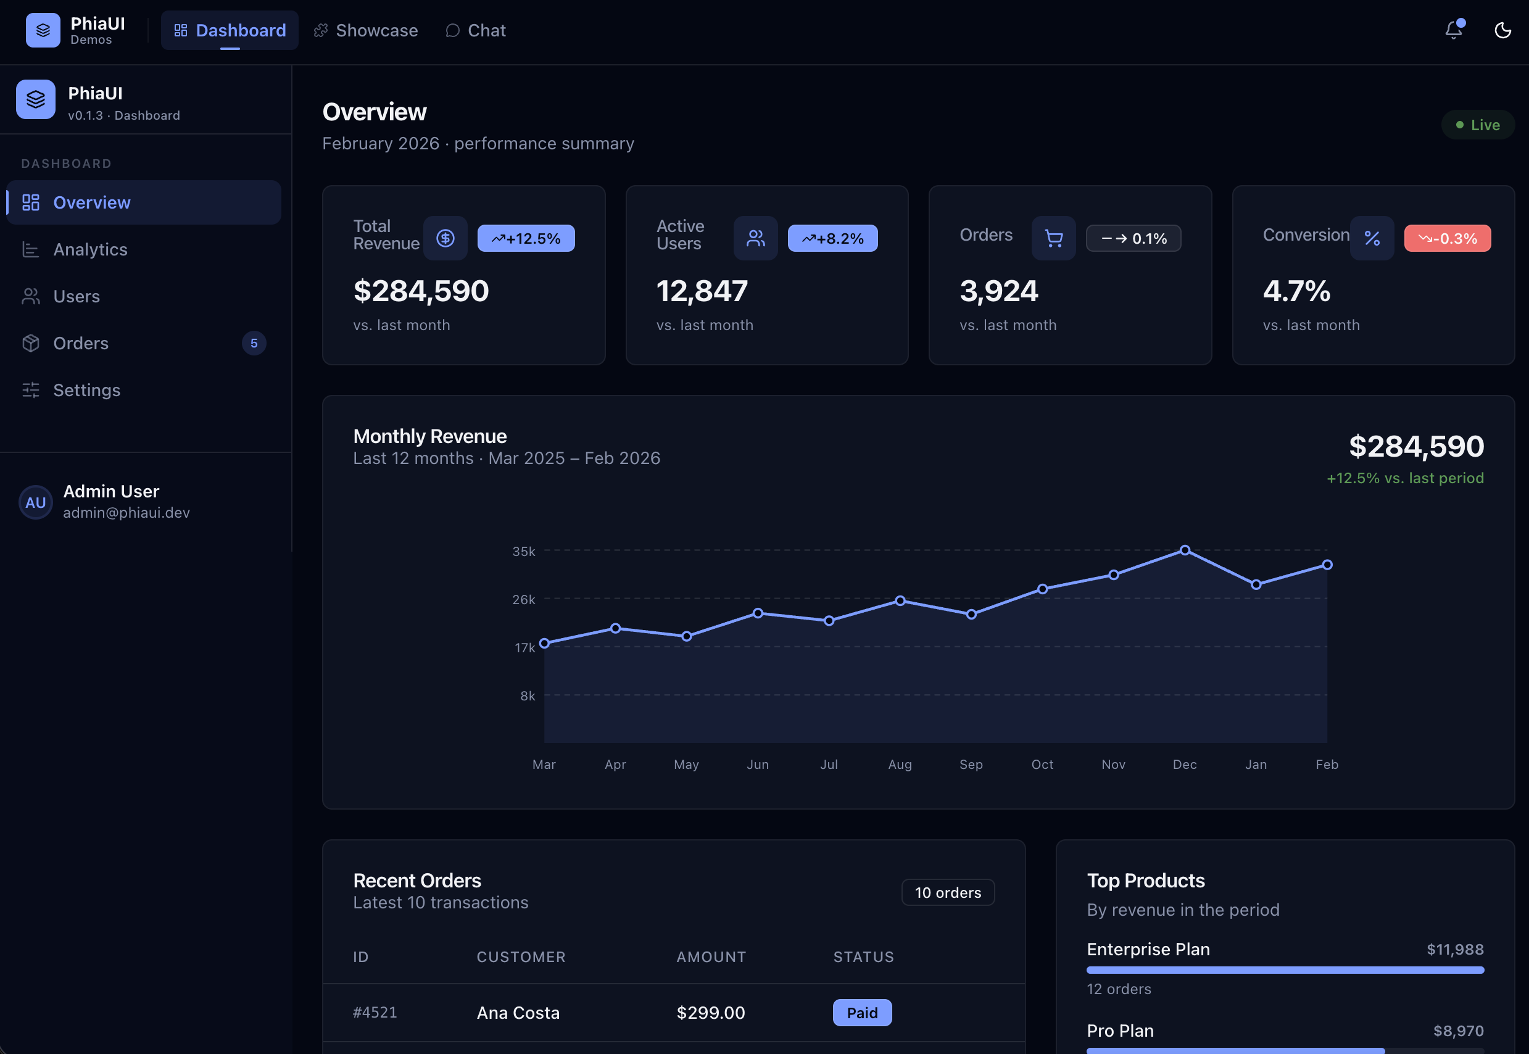Switch to the Dashboard tab
1529x1054 pixels.
pos(229,30)
